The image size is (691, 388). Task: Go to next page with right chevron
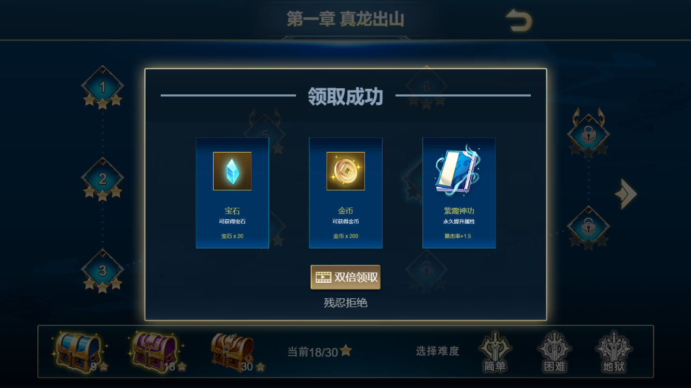[x=626, y=193]
